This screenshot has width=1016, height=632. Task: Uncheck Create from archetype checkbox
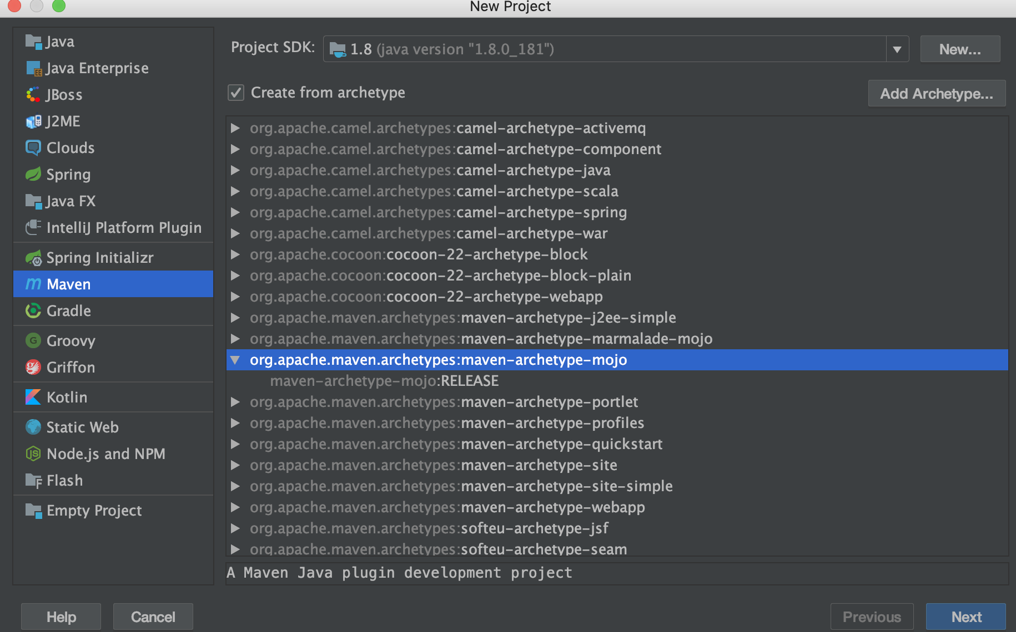point(236,93)
